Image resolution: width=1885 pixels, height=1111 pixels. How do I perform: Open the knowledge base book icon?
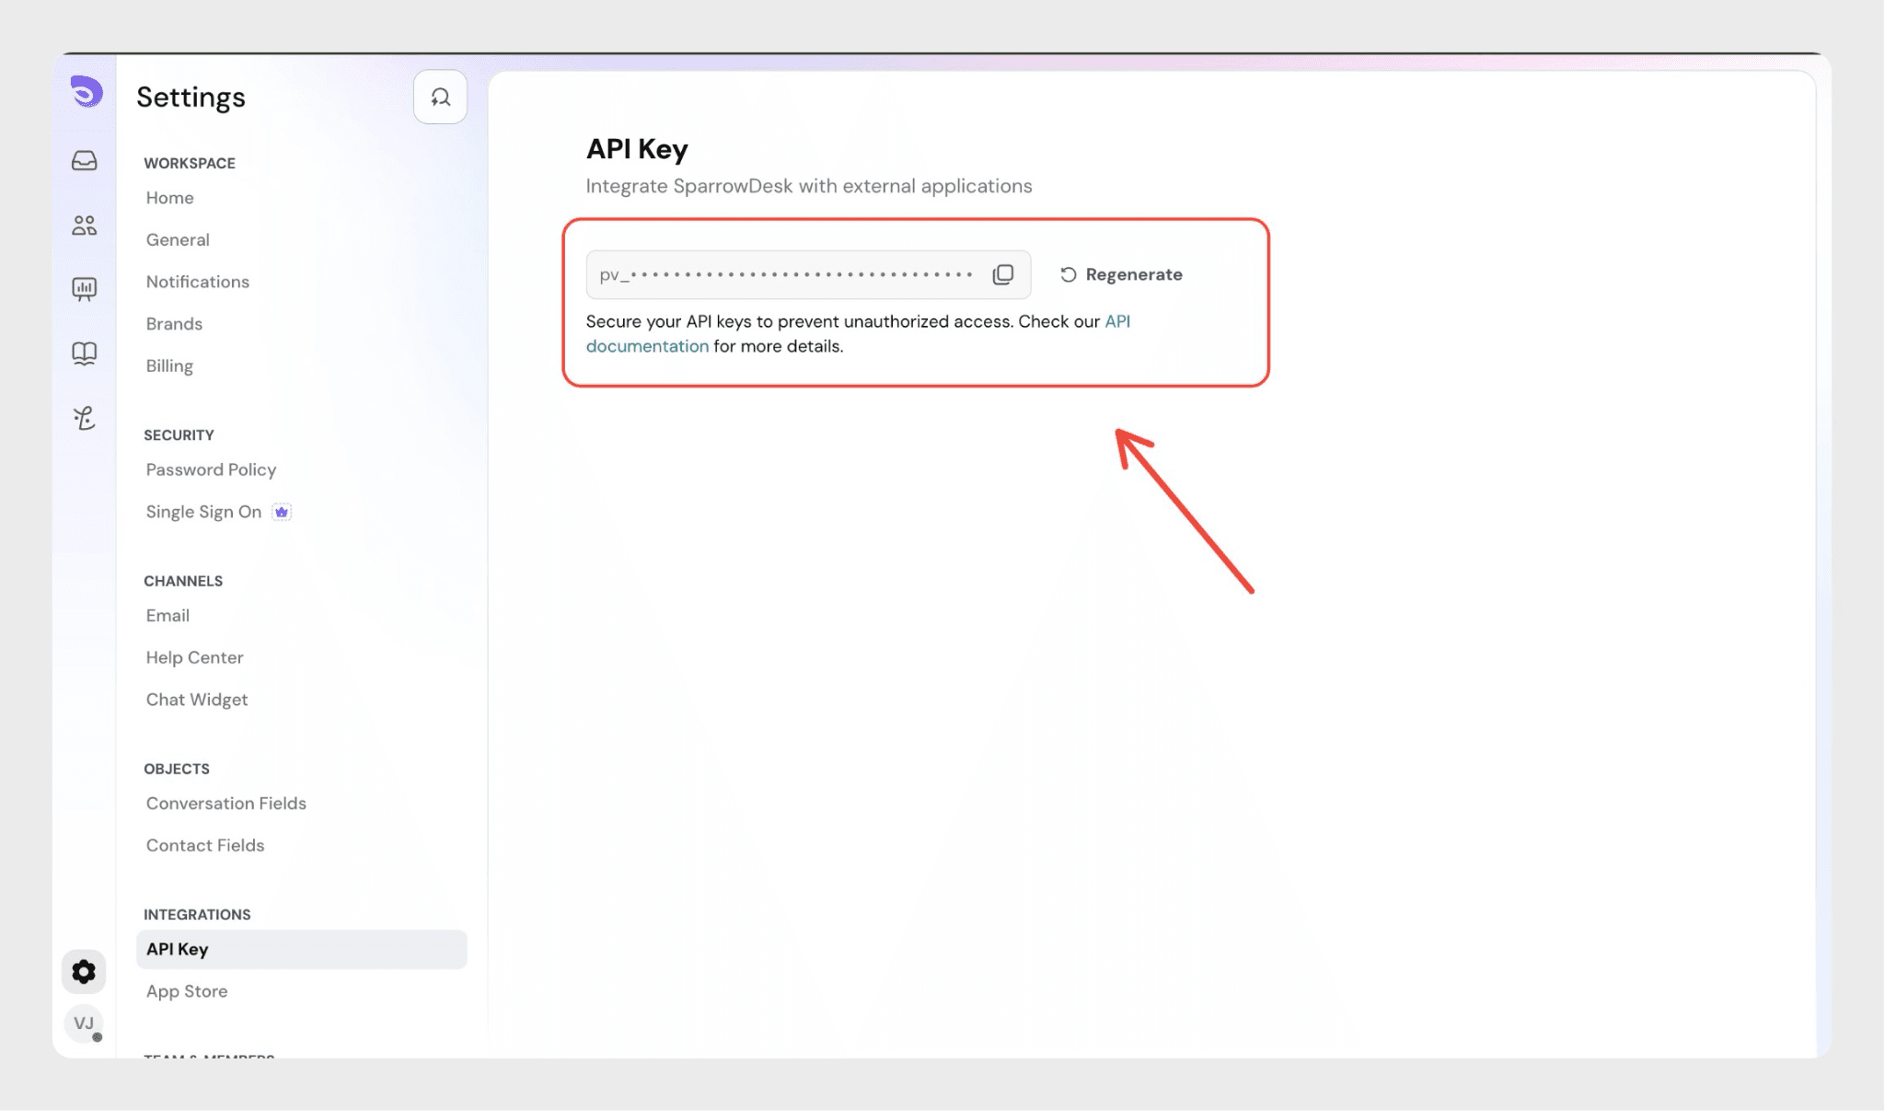tap(85, 353)
